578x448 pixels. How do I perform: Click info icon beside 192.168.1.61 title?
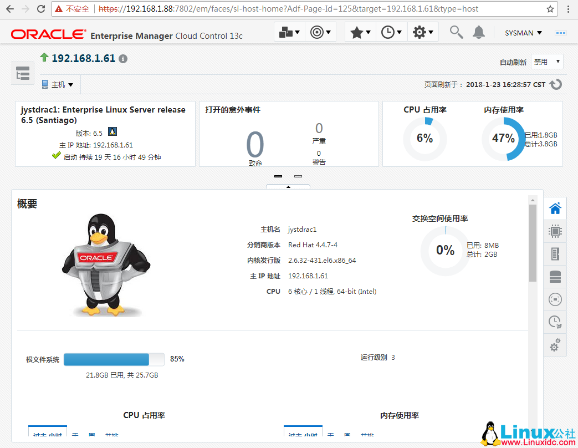123,59
